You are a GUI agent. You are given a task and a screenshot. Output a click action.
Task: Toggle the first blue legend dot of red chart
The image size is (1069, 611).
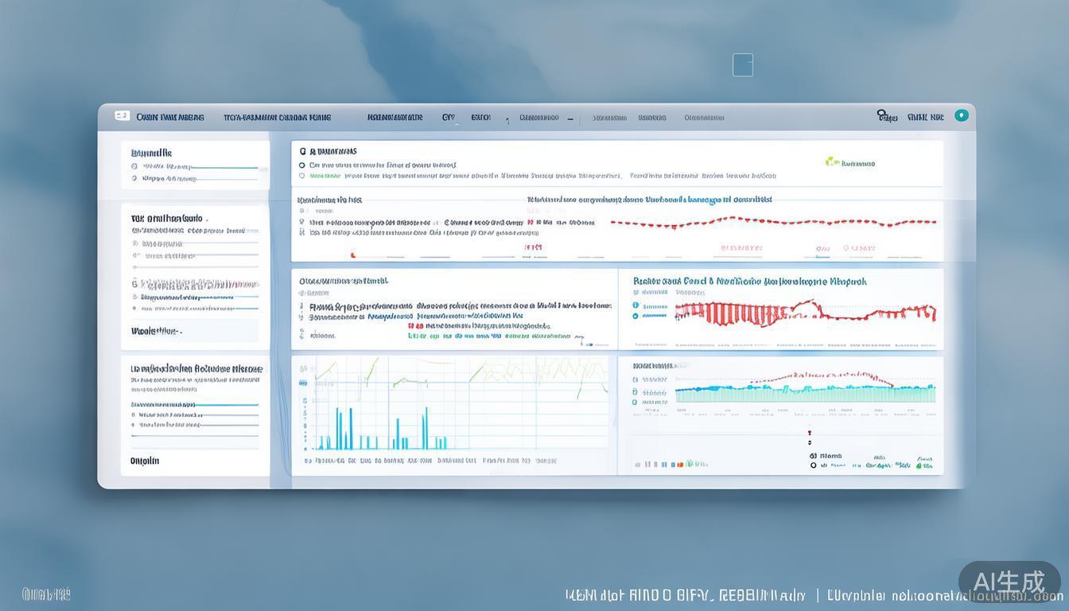636,305
